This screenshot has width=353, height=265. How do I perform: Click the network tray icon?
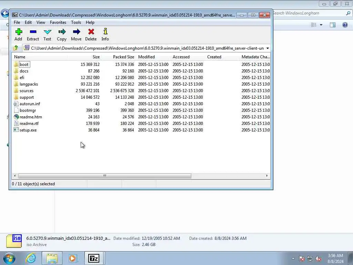pyautogui.click(x=310, y=259)
